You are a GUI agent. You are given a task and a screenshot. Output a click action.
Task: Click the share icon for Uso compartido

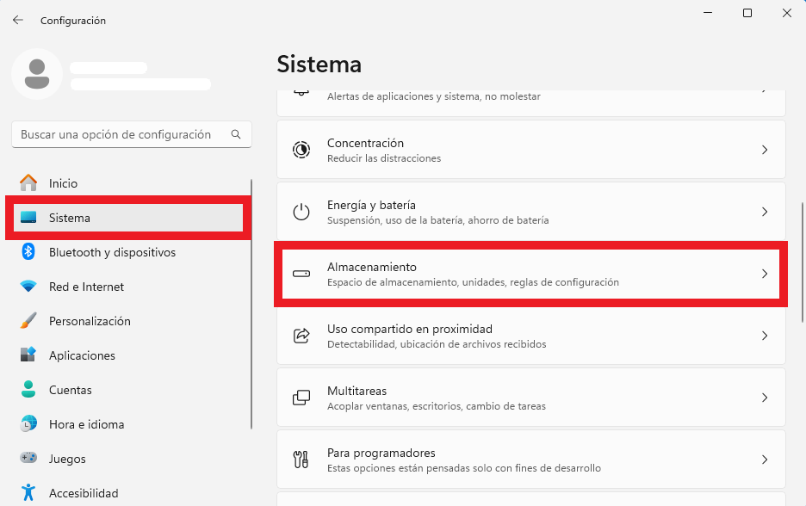[301, 336]
